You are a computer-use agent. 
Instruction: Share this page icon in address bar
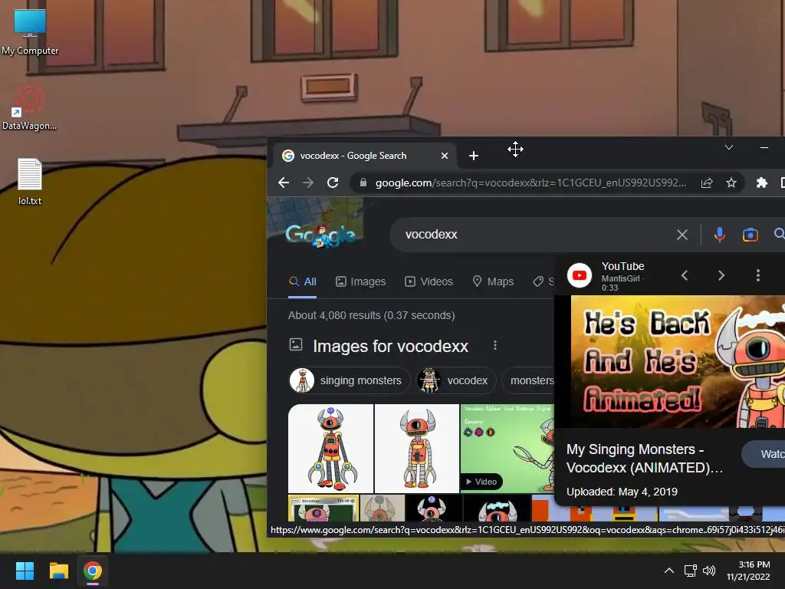pyautogui.click(x=707, y=183)
